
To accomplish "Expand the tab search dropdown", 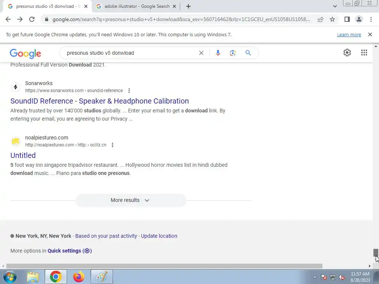I will [335, 6].
